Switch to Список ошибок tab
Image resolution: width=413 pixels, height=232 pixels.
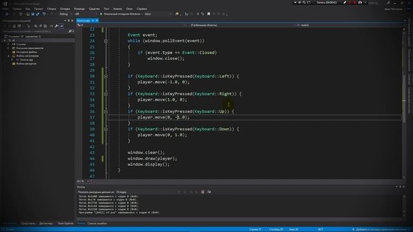point(97,224)
